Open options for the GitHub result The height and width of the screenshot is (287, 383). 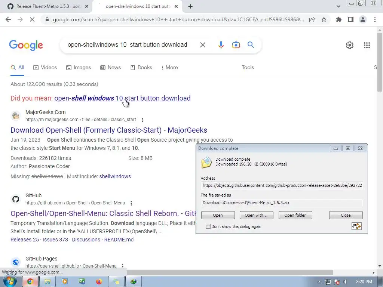131,203
